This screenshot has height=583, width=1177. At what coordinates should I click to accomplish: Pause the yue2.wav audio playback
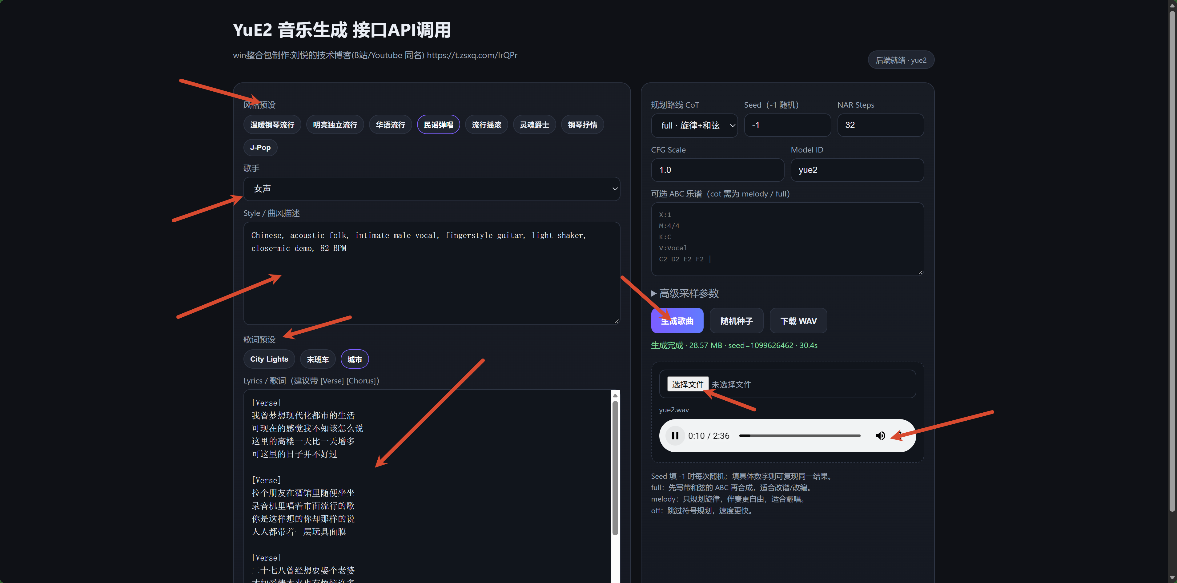[x=675, y=435]
